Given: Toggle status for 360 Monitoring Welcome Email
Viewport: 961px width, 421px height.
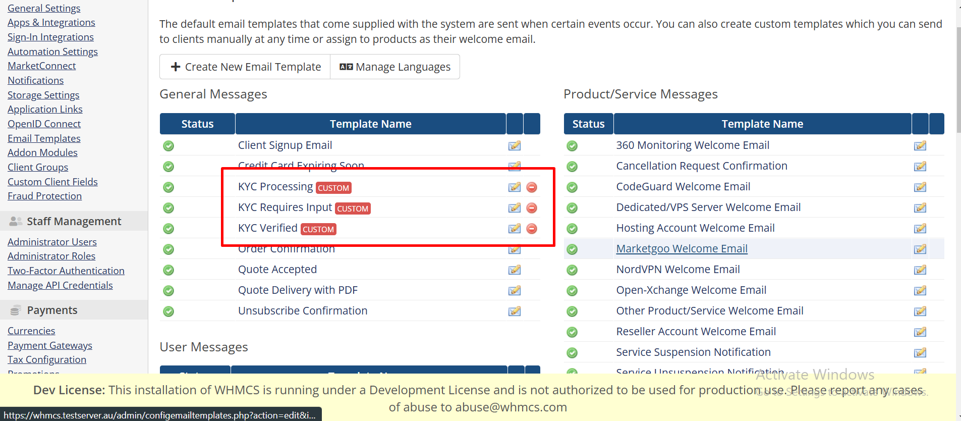Looking at the screenshot, I should [572, 146].
